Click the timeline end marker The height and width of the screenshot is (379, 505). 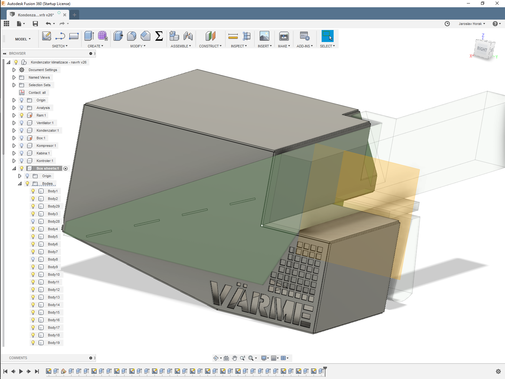pos(325,371)
